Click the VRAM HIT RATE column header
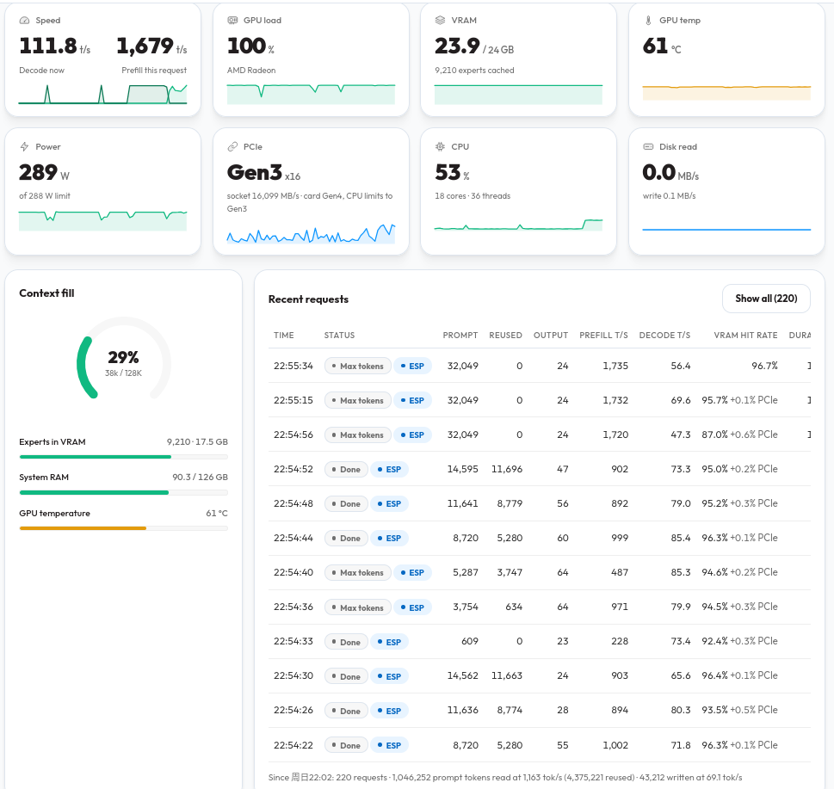The image size is (834, 789). [x=745, y=335]
